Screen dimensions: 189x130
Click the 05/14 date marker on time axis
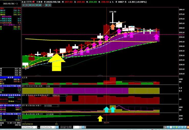[x=107, y=123]
